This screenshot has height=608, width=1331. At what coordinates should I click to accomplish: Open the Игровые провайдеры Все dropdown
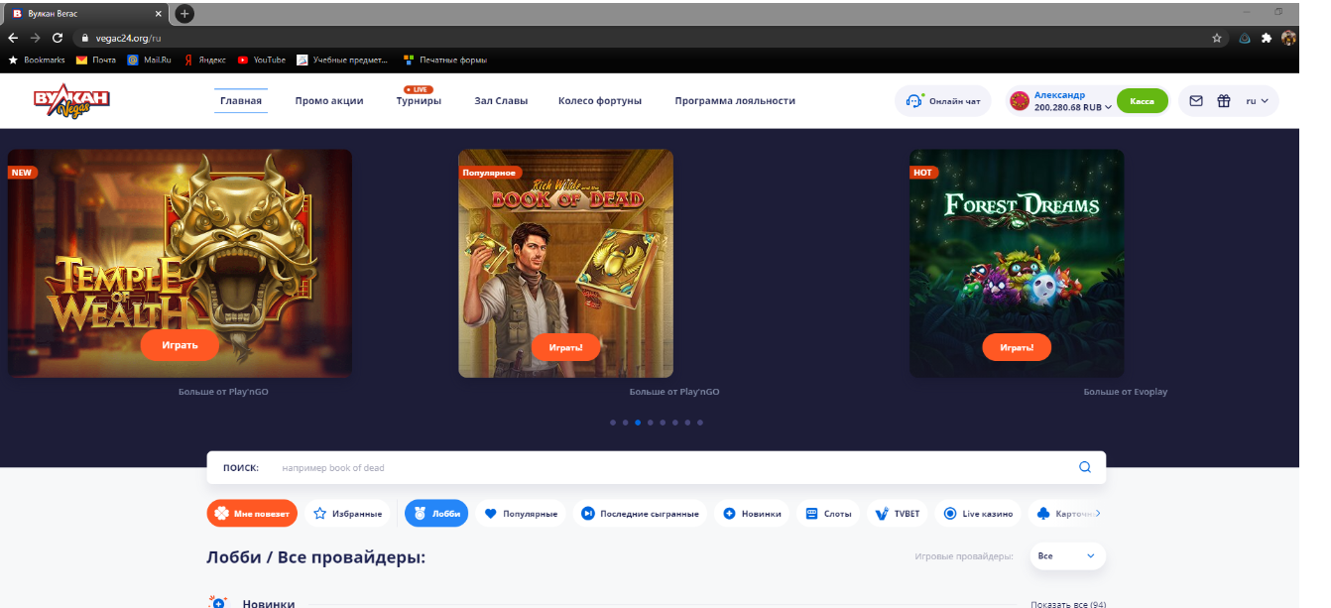click(x=1067, y=555)
